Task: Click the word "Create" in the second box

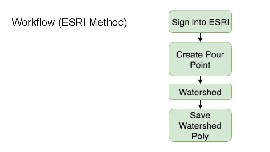Action: 190,54
